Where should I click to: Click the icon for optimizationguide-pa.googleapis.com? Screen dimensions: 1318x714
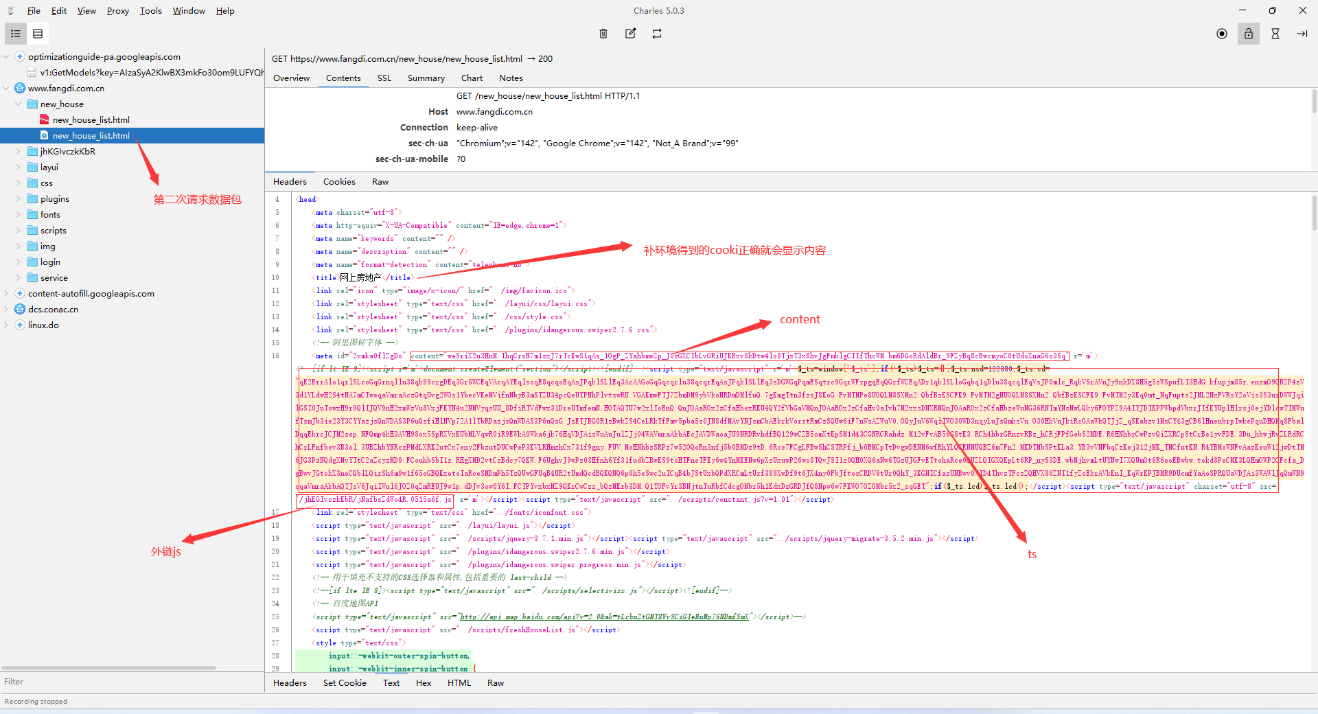(20, 56)
